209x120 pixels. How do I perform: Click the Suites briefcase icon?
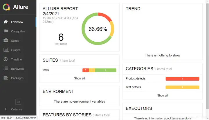(6, 40)
